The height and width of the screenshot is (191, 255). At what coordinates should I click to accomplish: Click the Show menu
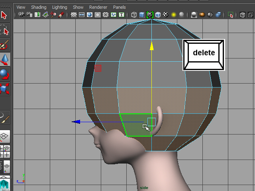[x=78, y=7]
